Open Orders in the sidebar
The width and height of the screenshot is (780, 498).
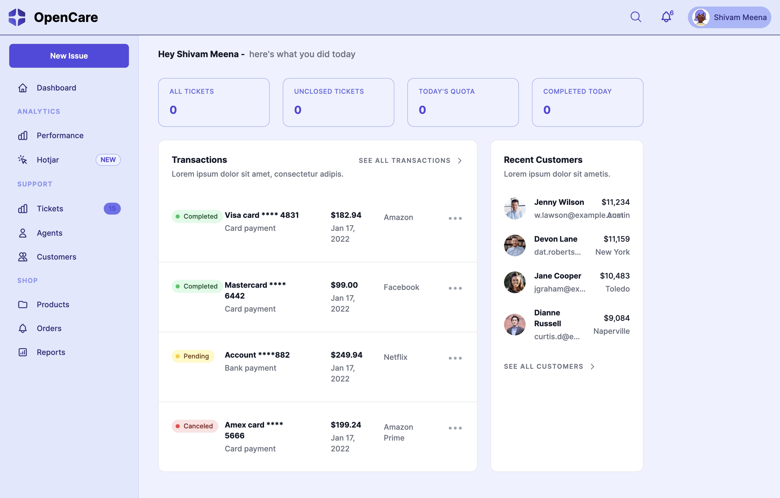coord(49,328)
